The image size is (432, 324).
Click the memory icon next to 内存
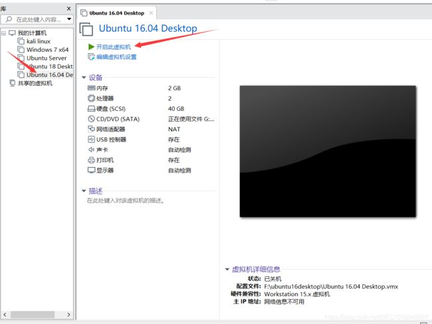[x=91, y=88]
